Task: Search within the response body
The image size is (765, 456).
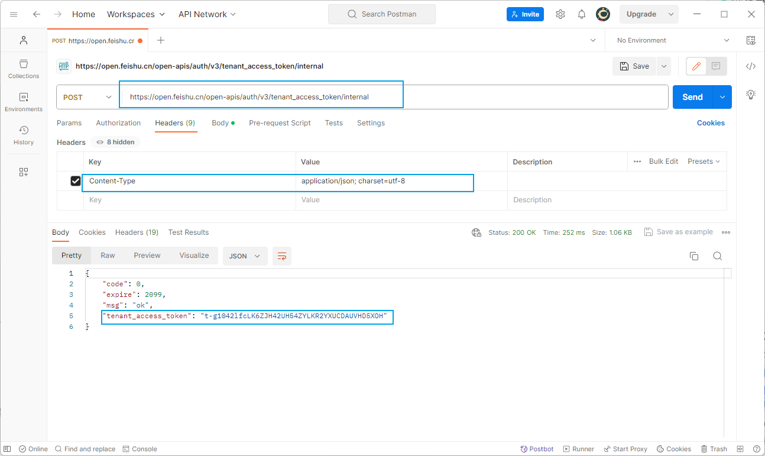Action: [x=718, y=256]
